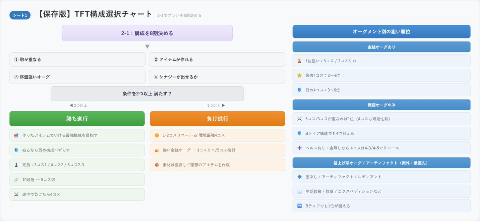Click the 早期教育 / 紋章 / エクスペディションなど text
480x221 pixels.
coord(344,191)
